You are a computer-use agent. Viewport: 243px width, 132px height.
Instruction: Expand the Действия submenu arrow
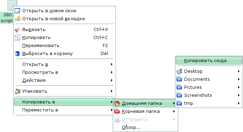coord(112,80)
